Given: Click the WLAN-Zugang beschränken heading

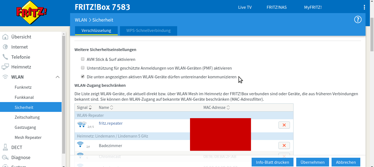Looking at the screenshot, I should (100, 85).
